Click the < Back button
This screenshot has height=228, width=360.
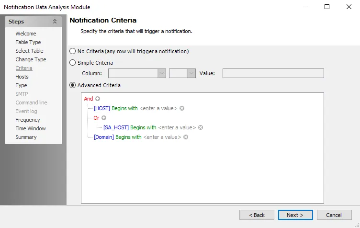257,215
